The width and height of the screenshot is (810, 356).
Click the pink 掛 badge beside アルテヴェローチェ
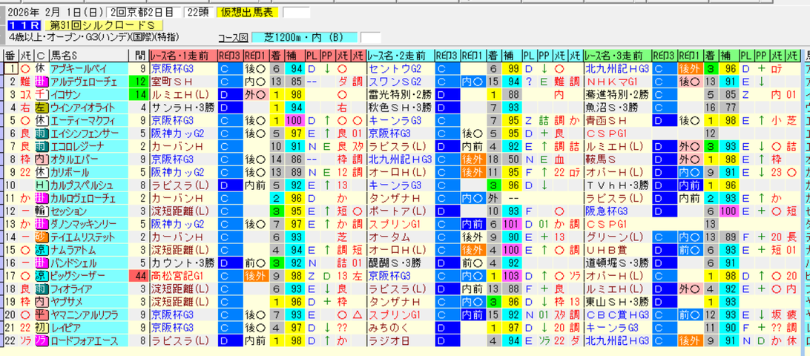click(x=41, y=82)
